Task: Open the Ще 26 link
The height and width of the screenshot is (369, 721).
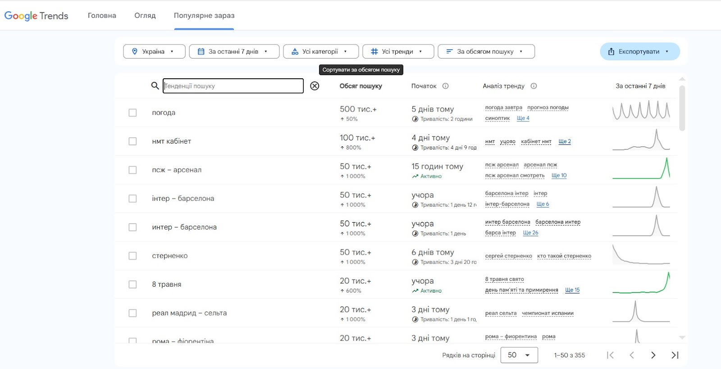Action: point(531,233)
